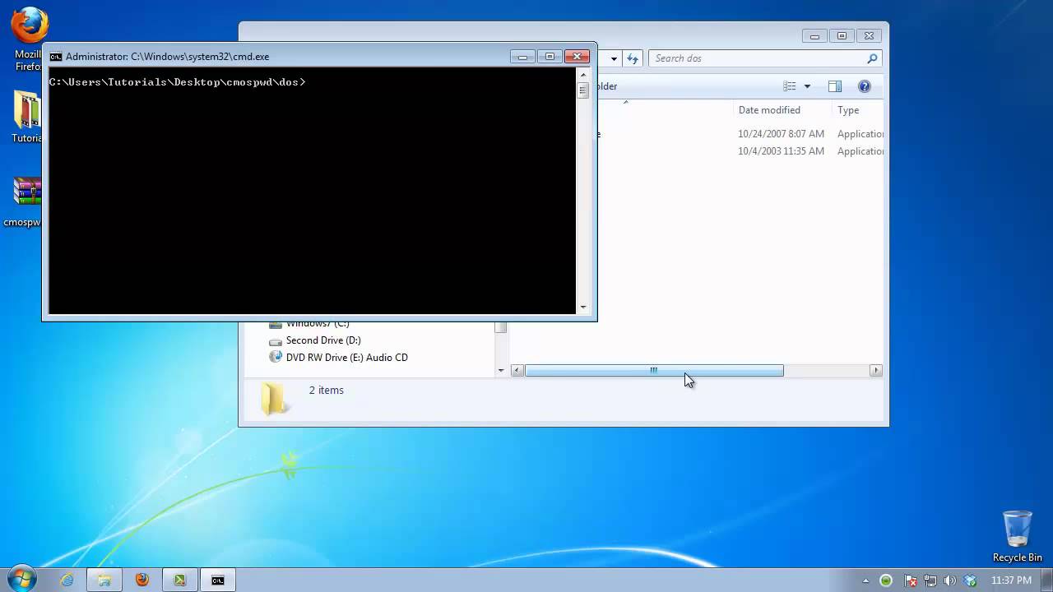
Task: Open Firefox from the taskbar
Action: click(x=141, y=580)
